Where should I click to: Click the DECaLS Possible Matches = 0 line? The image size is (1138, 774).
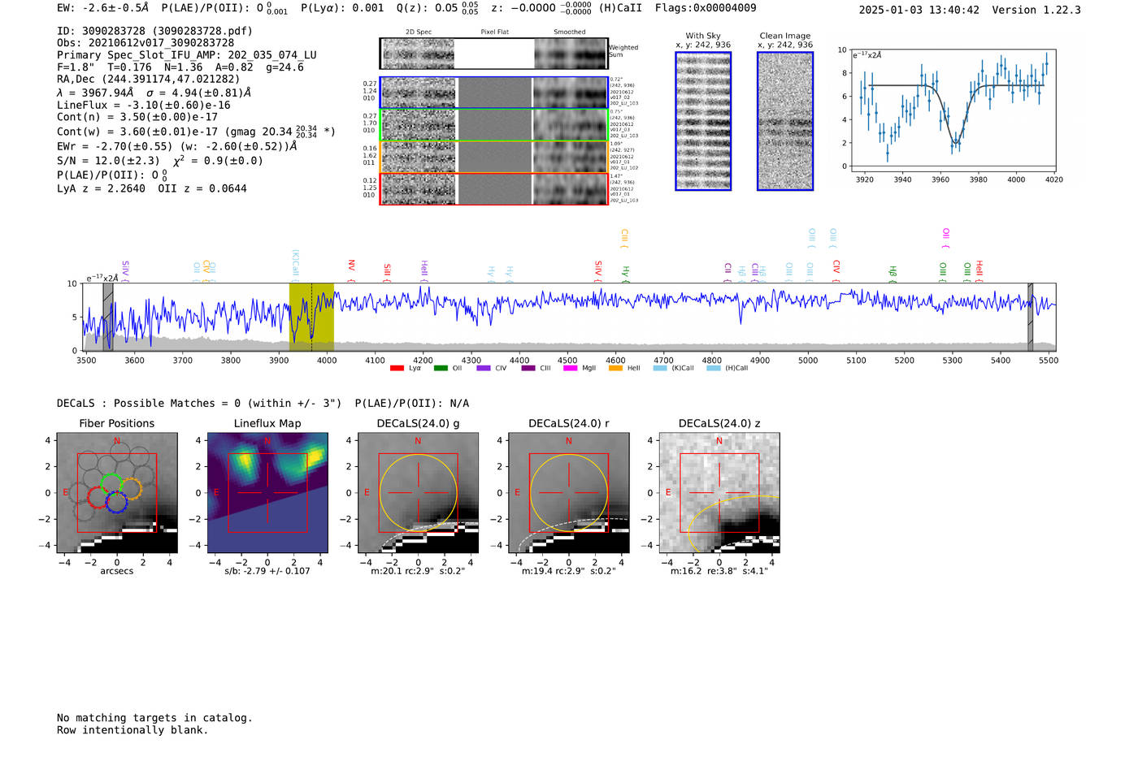[x=263, y=404]
